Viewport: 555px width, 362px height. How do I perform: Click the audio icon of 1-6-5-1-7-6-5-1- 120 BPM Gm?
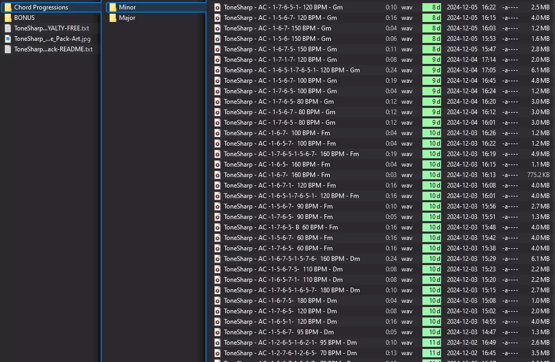[x=217, y=70]
